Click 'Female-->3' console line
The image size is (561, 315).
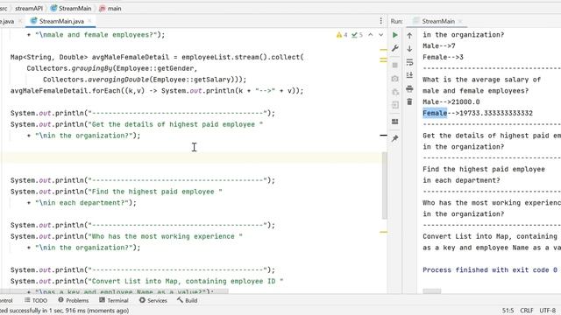pyautogui.click(x=443, y=57)
